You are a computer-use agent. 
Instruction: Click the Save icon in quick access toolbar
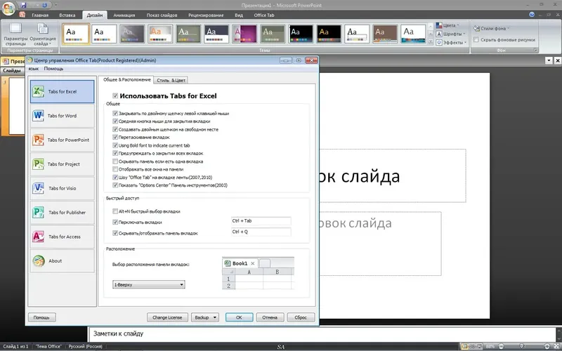point(24,5)
